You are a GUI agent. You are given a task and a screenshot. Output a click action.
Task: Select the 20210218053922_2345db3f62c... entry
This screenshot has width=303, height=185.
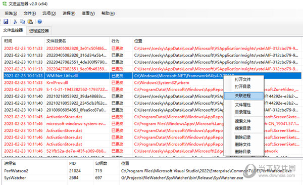[x=77, y=103]
